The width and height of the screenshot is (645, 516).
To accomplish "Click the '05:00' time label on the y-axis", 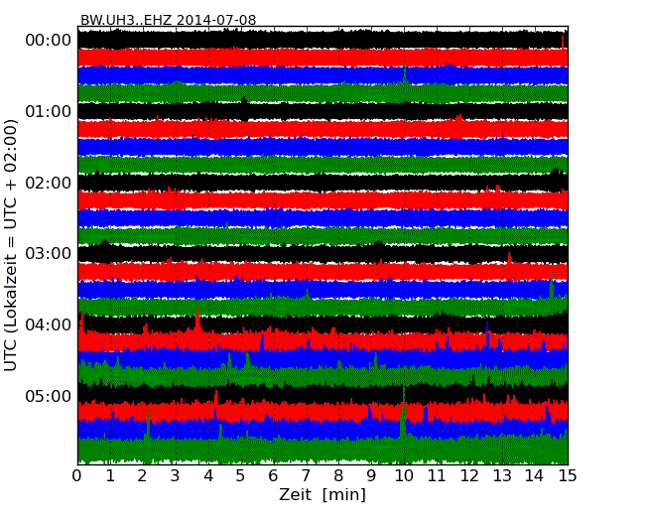I will (49, 396).
